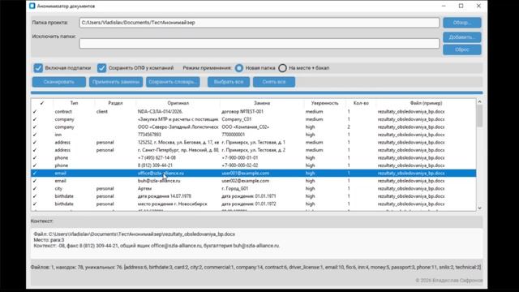The height and width of the screenshot is (292, 519).
Task: Uncheck the Company_C01 company row checkmark
Action: tap(35, 119)
